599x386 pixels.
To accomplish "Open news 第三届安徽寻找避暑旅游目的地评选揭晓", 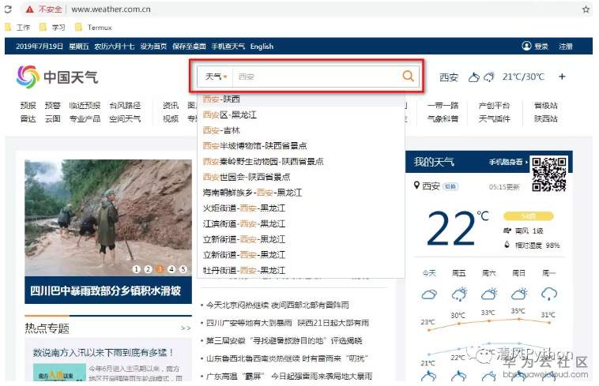I will (284, 340).
